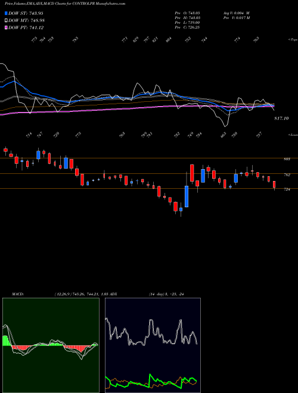Click the 803 price level label
The width and height of the screenshot is (298, 393).
pyautogui.click(x=287, y=159)
